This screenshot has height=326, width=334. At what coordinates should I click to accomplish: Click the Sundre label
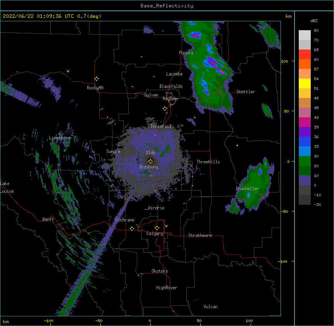pyautogui.click(x=113, y=151)
